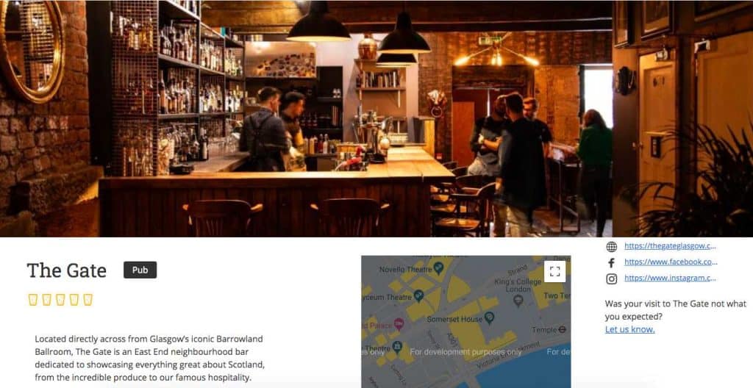753x388 pixels.
Task: Click the third rating glass icon
Action: pos(60,300)
